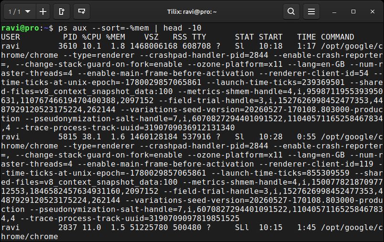The width and height of the screenshot is (384, 242).
Task: Click CPU time value 0:55
Action: tap(307, 137)
